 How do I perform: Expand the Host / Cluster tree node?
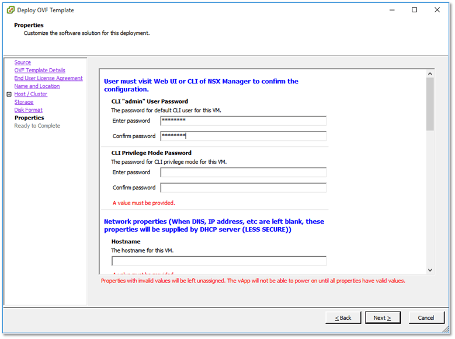click(x=9, y=94)
